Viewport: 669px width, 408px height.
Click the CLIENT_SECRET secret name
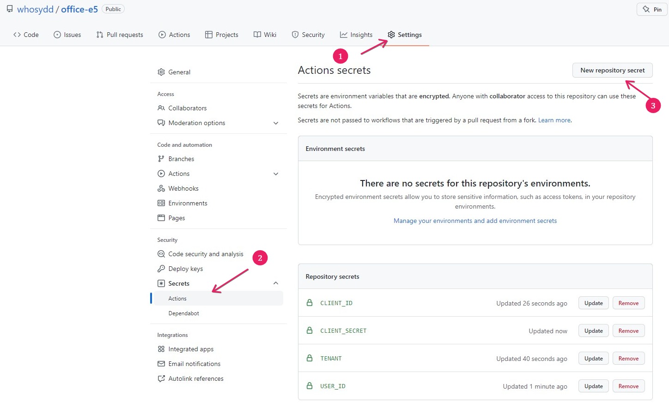tap(343, 331)
